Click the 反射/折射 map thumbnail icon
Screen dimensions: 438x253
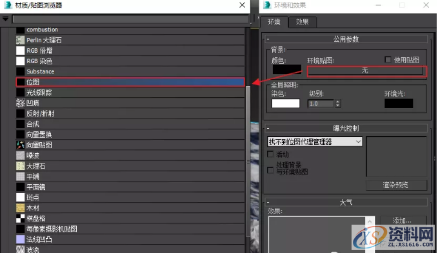click(20, 113)
